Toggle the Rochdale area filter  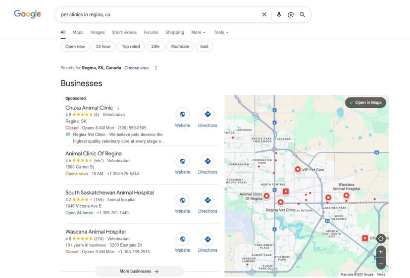pos(180,46)
